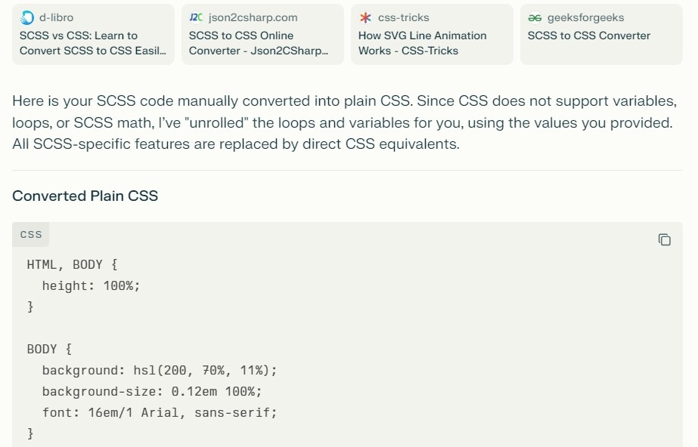Click the 'HTML, BODY {' selector line
Viewport: 698px width, 447px height.
click(72, 265)
